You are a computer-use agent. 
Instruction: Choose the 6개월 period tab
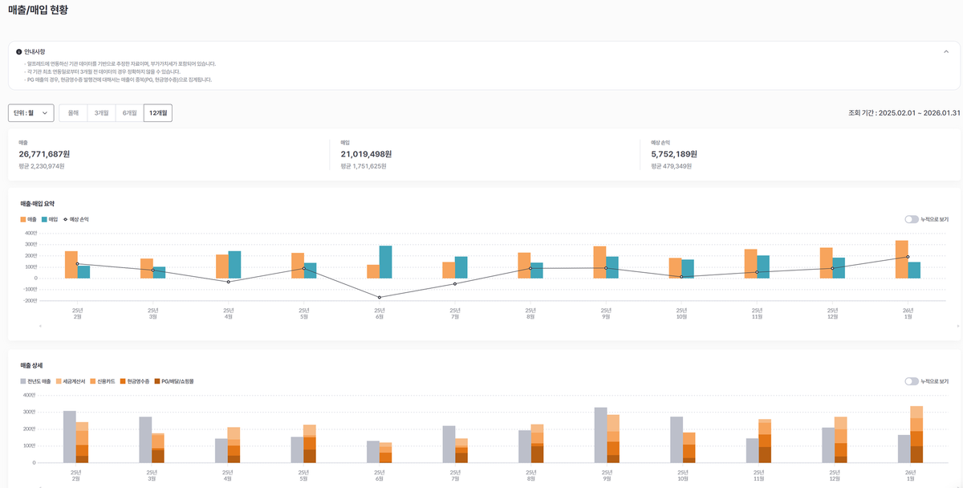coord(129,113)
